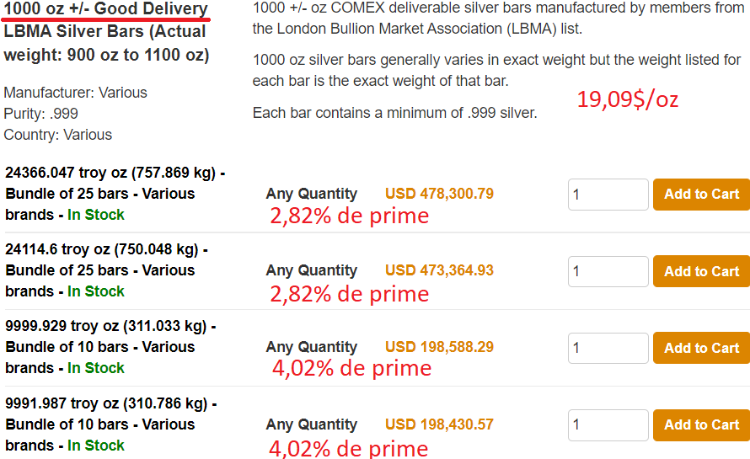This screenshot has width=750, height=459.
Task: Focus quantity field for 24366.047 oz bundle
Action: 608,195
